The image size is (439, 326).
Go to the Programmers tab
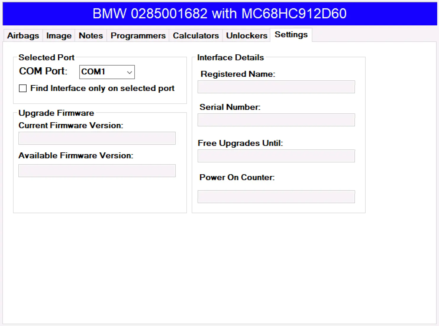click(x=138, y=36)
